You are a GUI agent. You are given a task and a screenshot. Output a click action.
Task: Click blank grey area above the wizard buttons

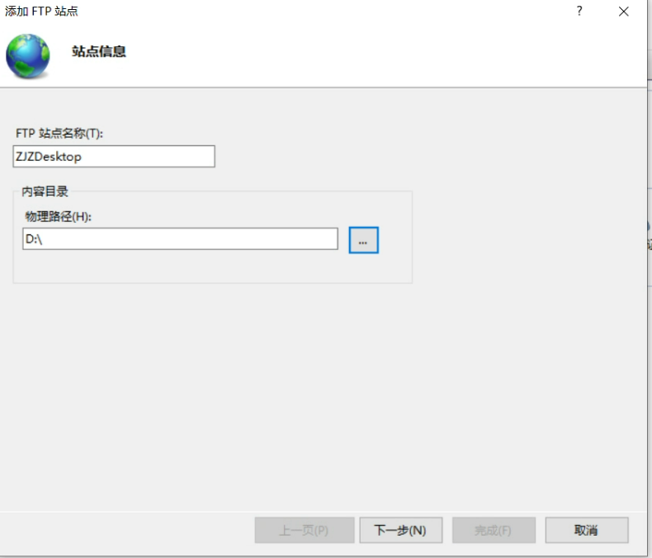[x=330, y=413]
